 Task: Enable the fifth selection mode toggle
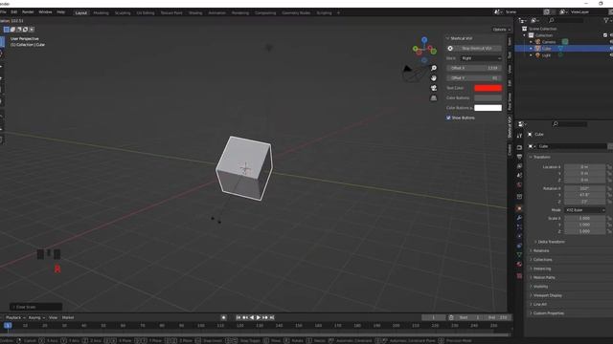[32, 30]
